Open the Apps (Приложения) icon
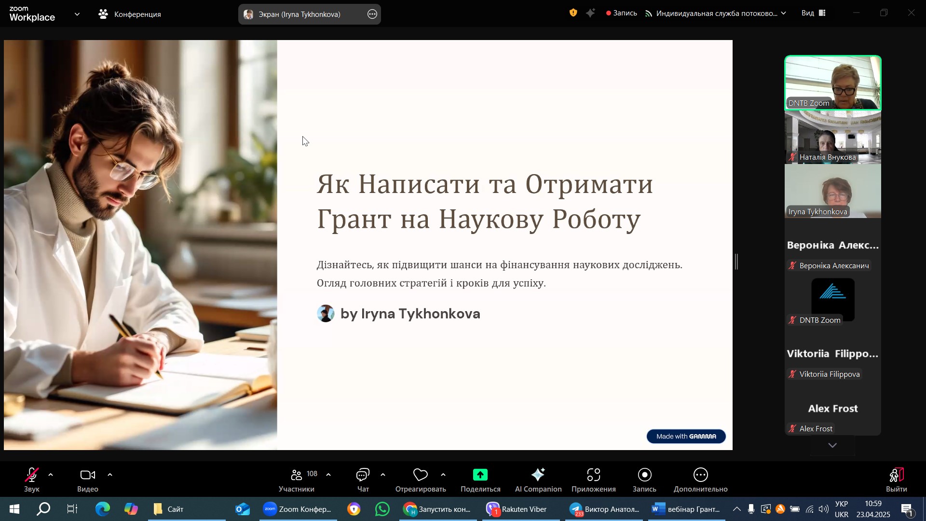Screen dimensions: 926x521 [593, 476]
